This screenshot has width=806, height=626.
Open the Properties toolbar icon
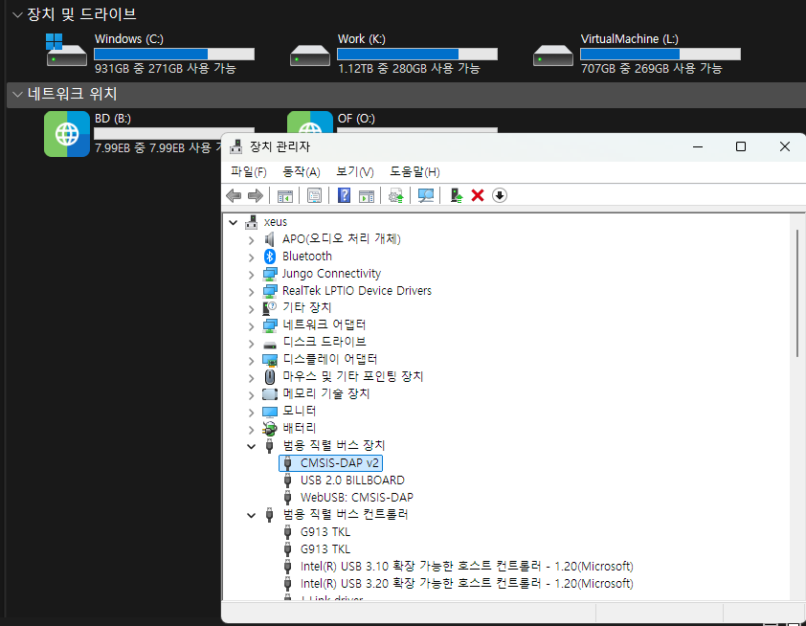pyautogui.click(x=313, y=196)
